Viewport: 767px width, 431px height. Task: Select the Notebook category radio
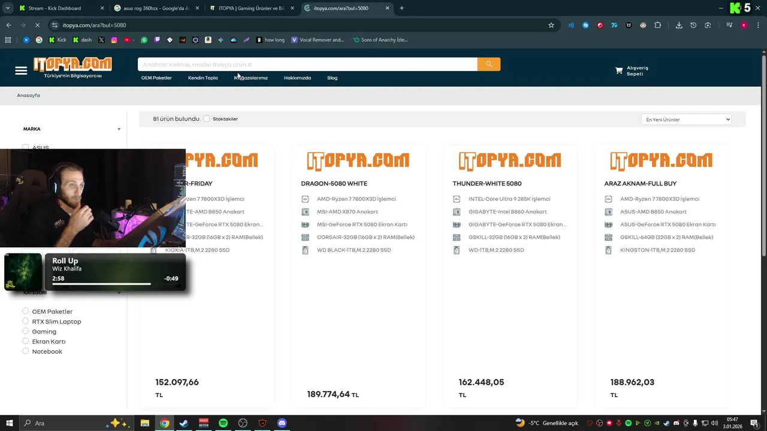coord(26,351)
